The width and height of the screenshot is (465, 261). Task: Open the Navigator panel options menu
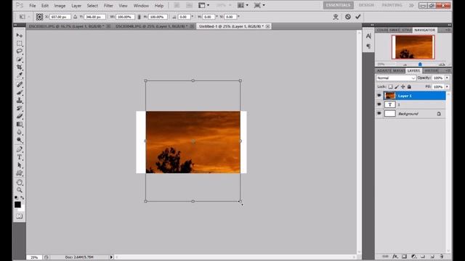point(448,30)
